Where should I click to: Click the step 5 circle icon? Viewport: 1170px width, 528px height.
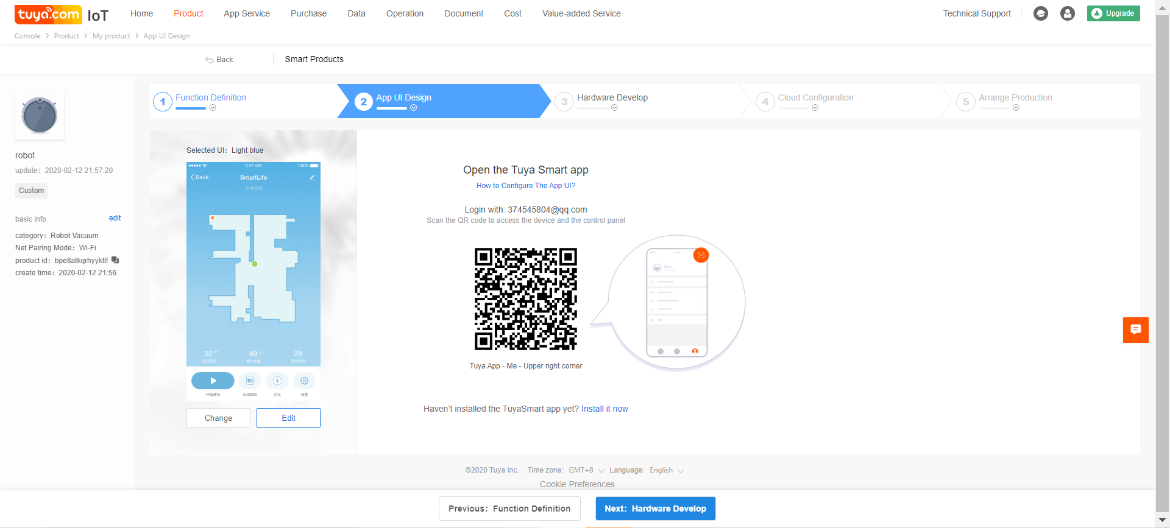(966, 102)
